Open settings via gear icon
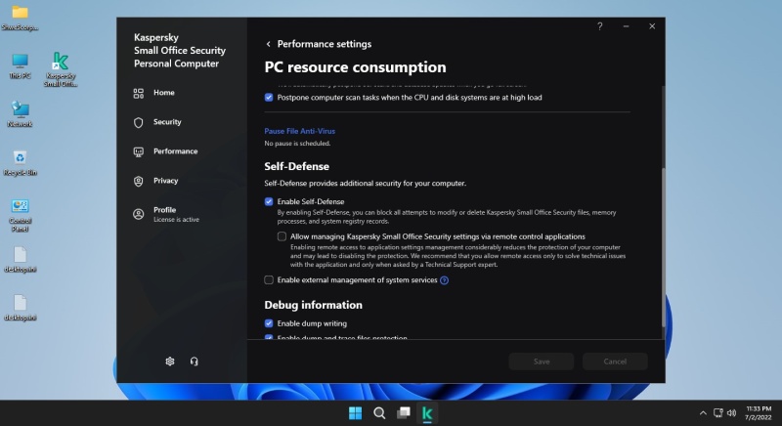782x426 pixels. (170, 362)
